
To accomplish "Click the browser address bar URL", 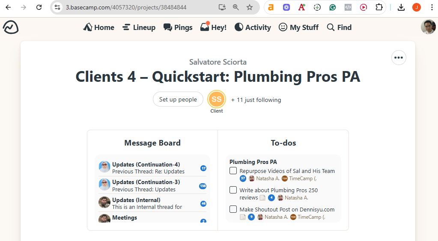I will click(126, 7).
